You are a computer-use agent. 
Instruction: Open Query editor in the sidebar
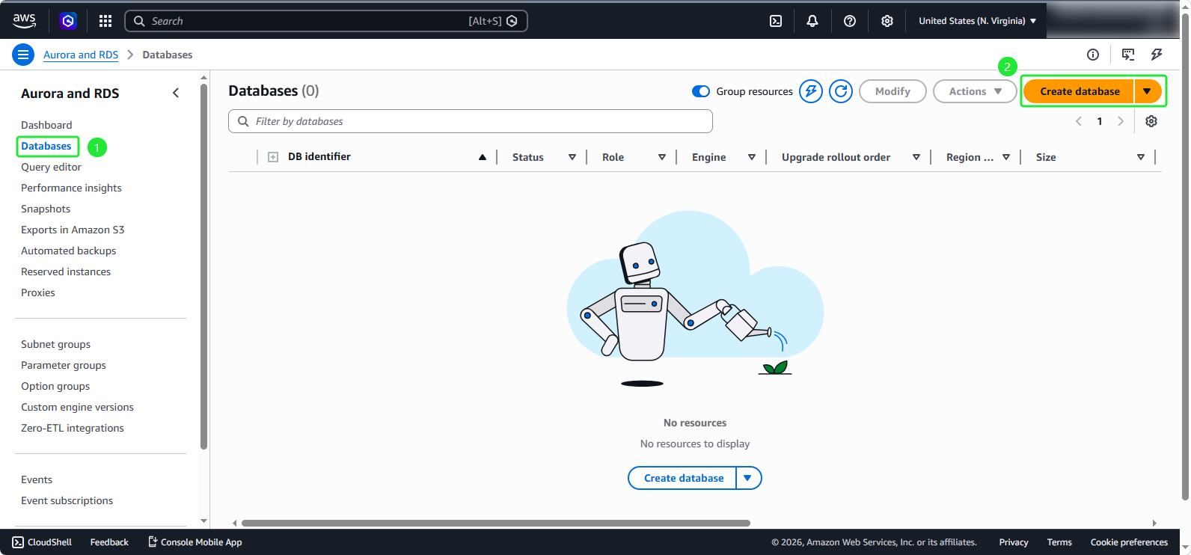click(51, 167)
